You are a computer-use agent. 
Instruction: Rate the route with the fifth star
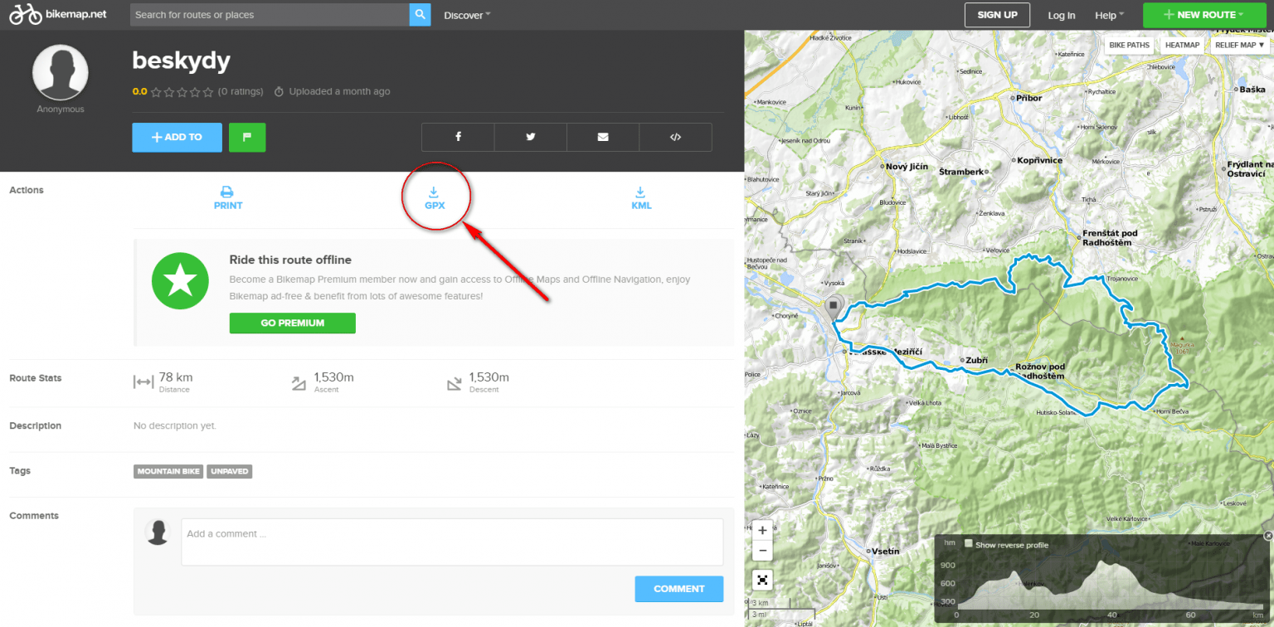[207, 92]
